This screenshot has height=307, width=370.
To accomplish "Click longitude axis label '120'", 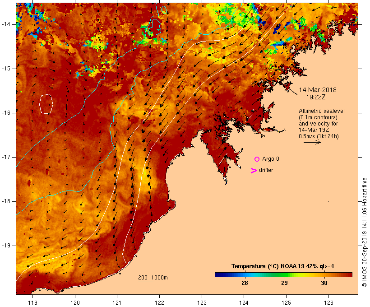I will click(x=75, y=302).
